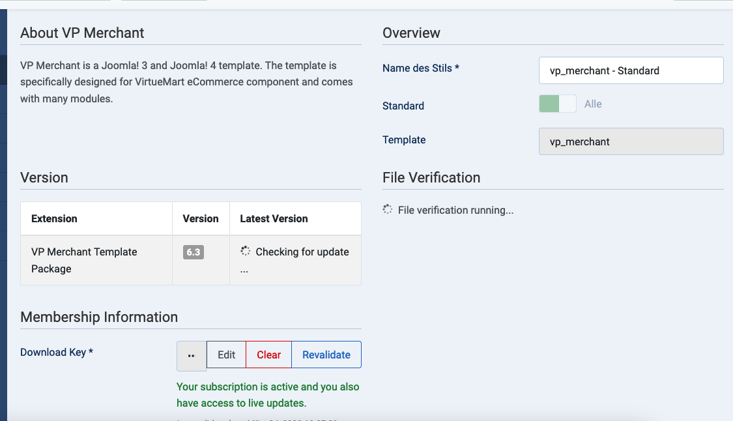This screenshot has width=733, height=421.
Task: Click the File verification loading spinner
Action: 388,210
